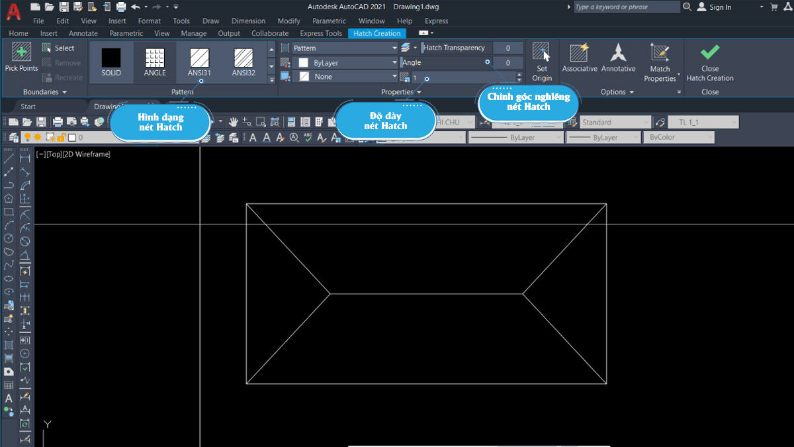
Task: Click the [-][Top][2D Wireframe] viewport label
Action: (73, 154)
